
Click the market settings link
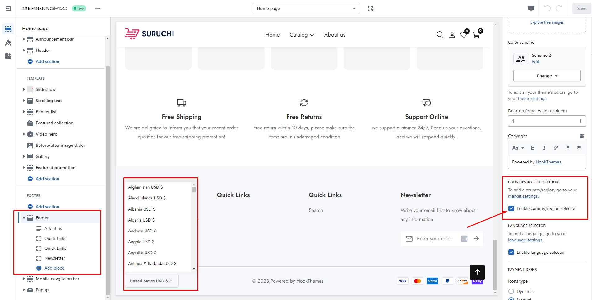pos(523,196)
